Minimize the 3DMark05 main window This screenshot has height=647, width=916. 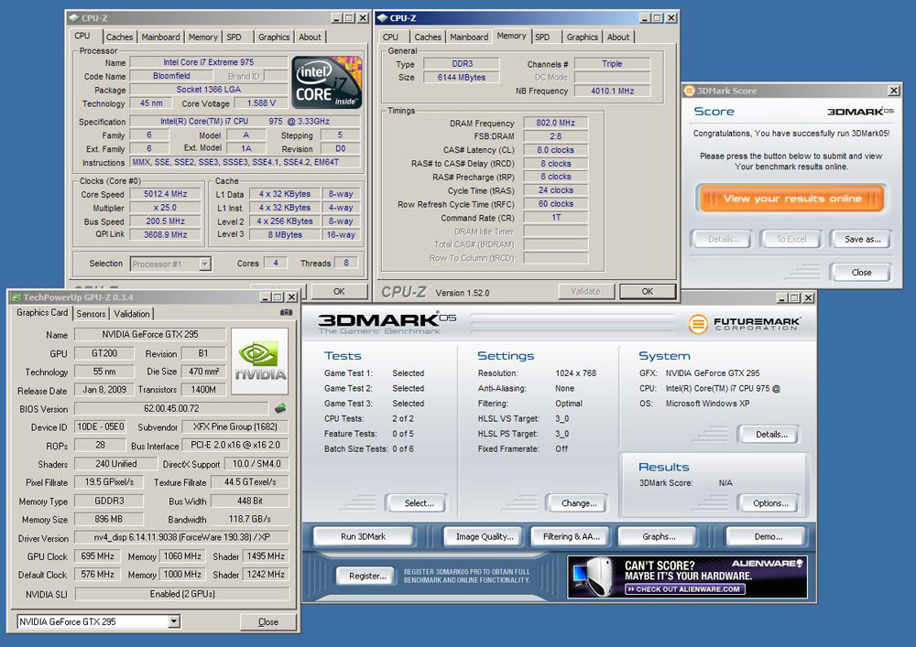click(781, 298)
